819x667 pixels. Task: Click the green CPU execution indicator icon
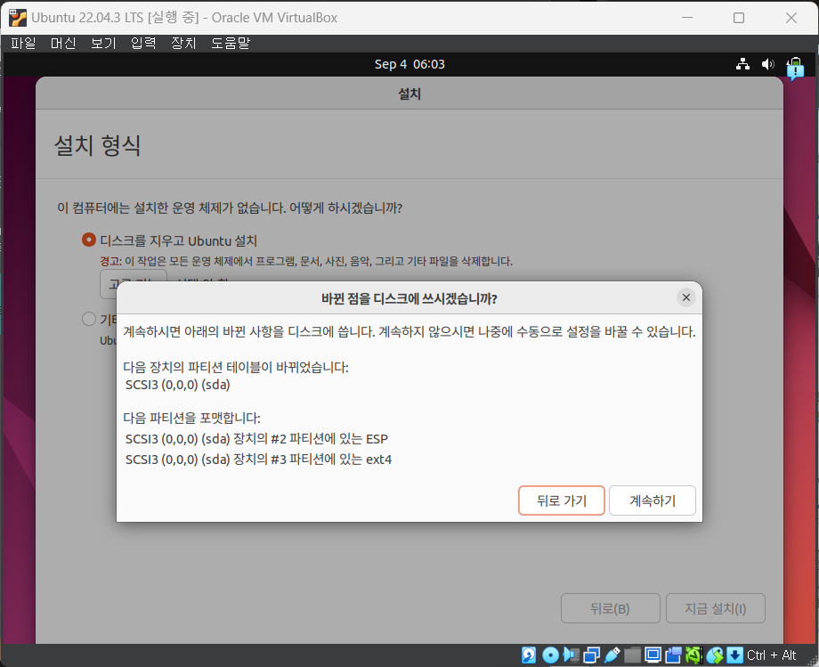pyautogui.click(x=693, y=655)
